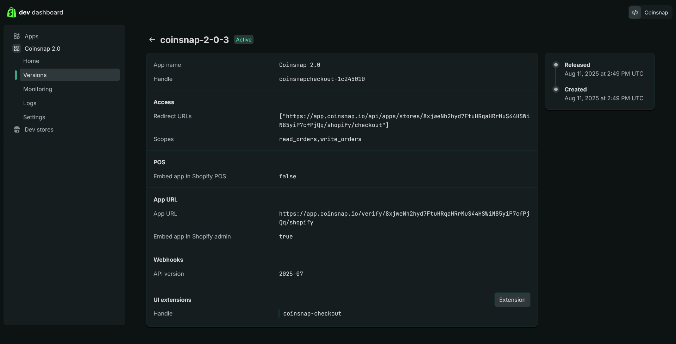Click the Created timeline dot
The width and height of the screenshot is (676, 344).
(556, 89)
